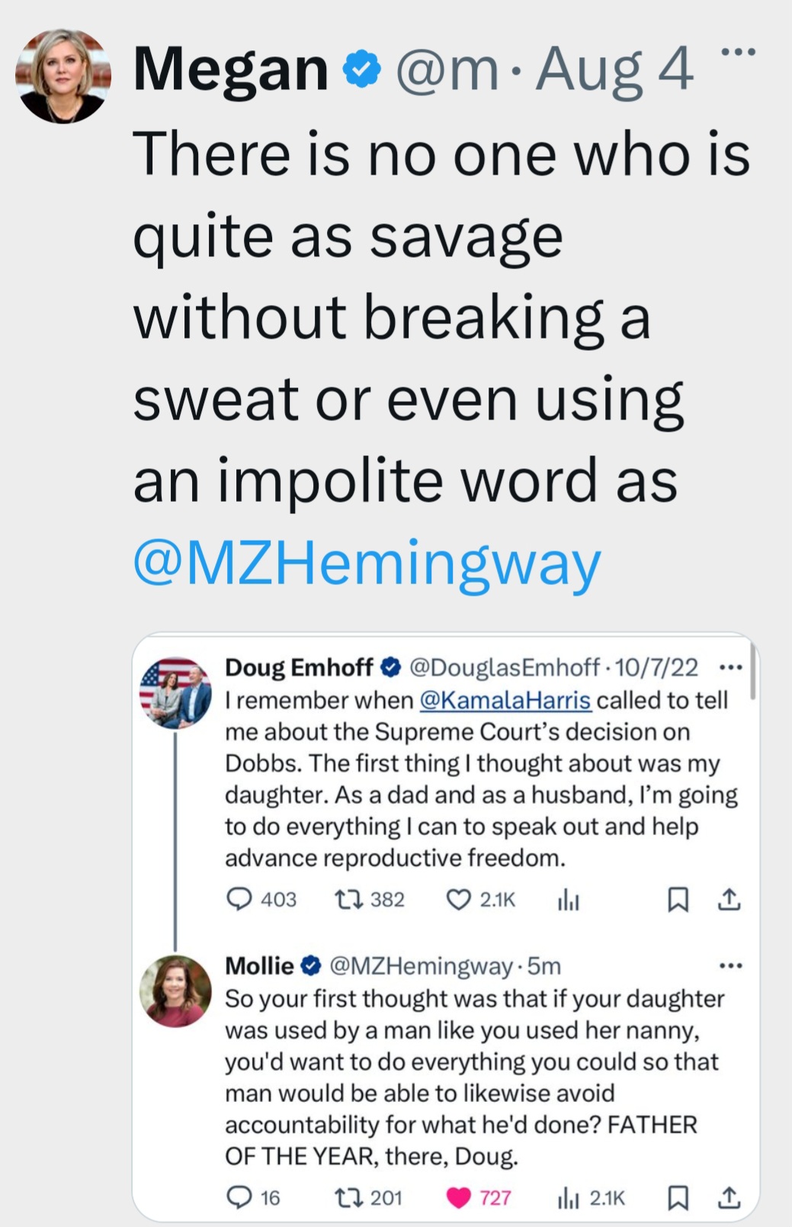792x1227 pixels.
Task: Share Doug Emhoff's tweet
Action: coord(729,900)
